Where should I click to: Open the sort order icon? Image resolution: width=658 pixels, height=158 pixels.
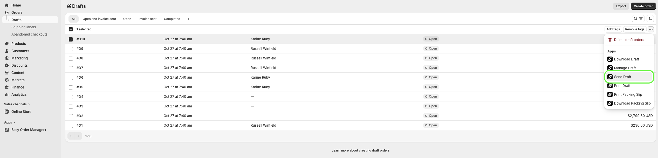(650, 19)
